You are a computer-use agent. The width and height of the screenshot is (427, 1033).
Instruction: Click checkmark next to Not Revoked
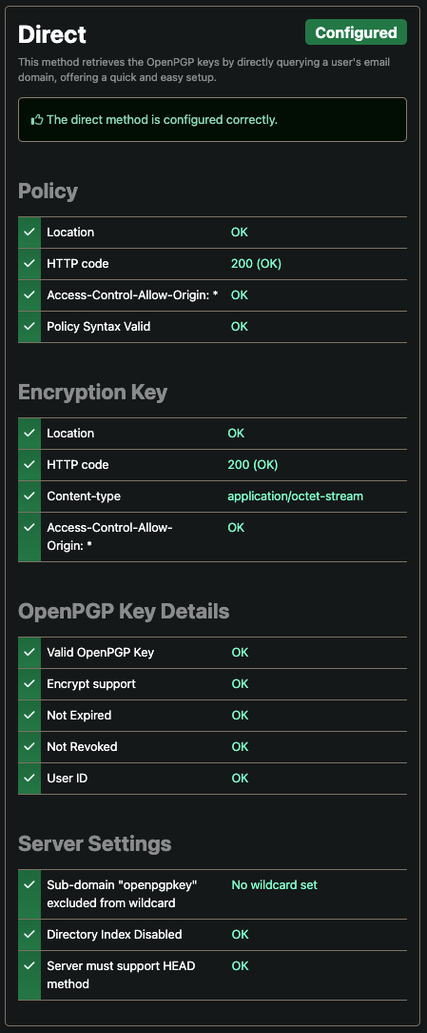[x=29, y=746]
